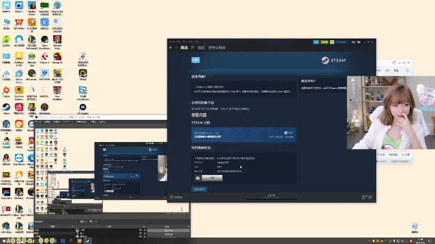The width and height of the screenshot is (435, 244).
Task: Open the username profile tab in Steam
Action: click(216, 48)
